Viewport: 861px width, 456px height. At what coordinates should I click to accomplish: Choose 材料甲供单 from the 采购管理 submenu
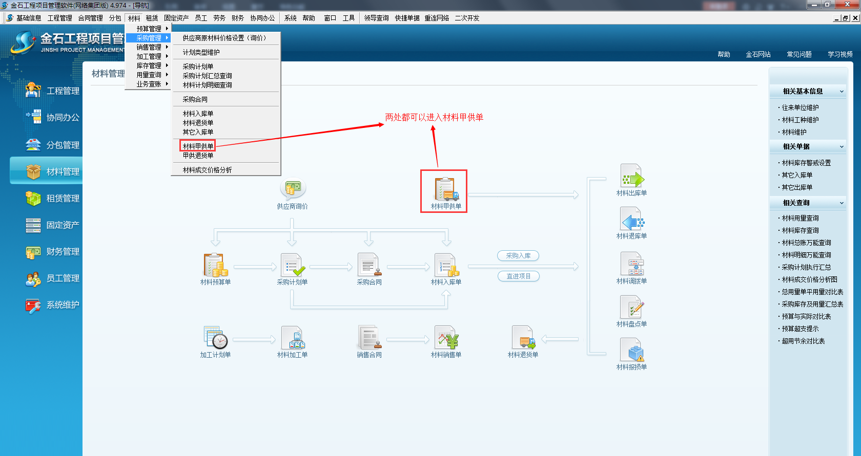(x=198, y=146)
